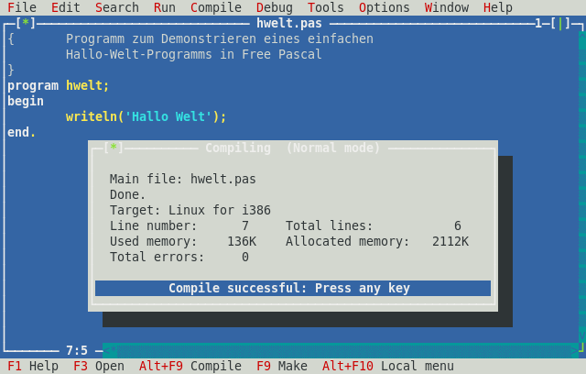This screenshot has width=586, height=374.
Task: Expand the Run menu
Action: pos(165,7)
